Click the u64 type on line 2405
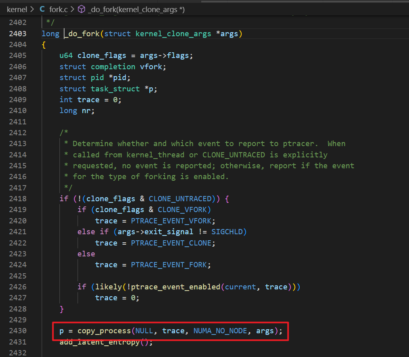The width and height of the screenshot is (409, 357). [x=66, y=56]
